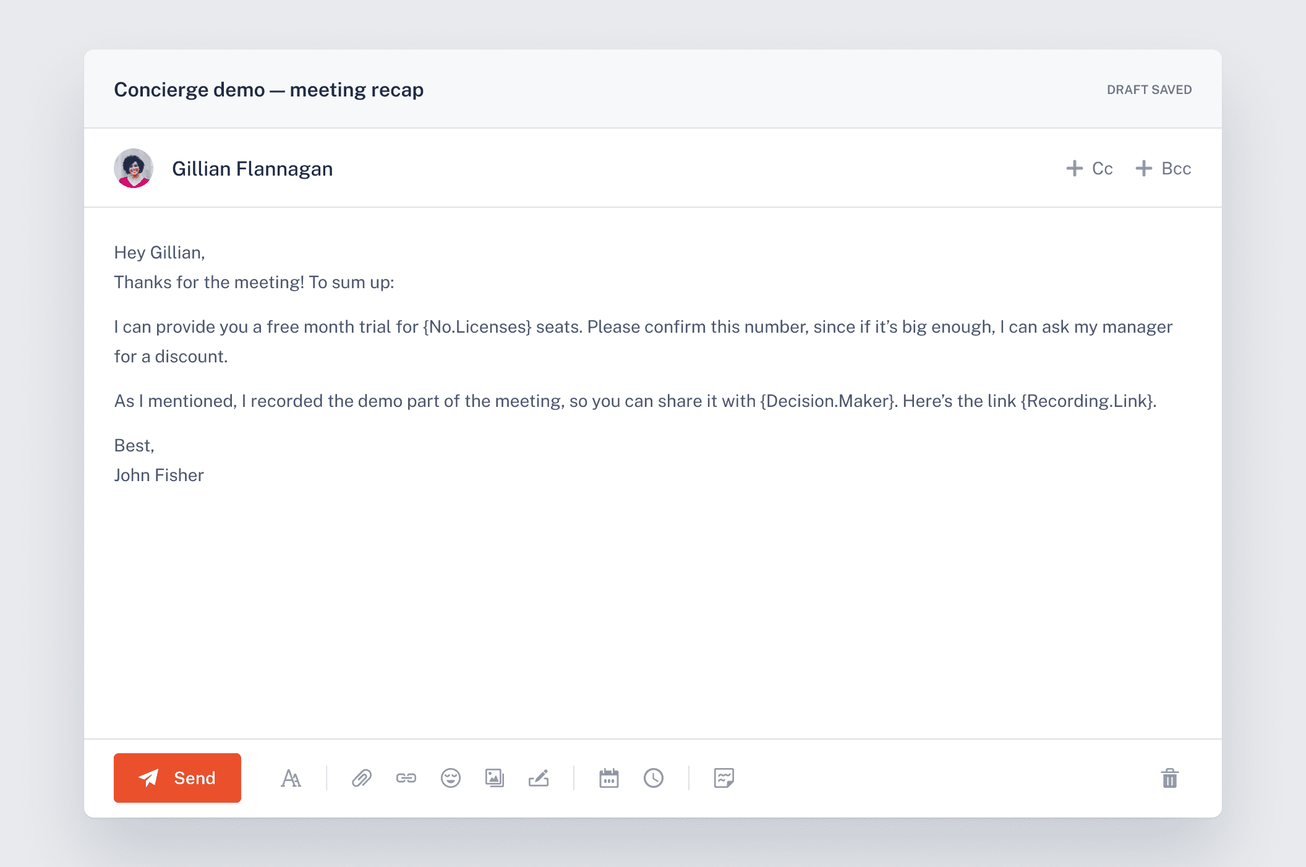Screen dimensions: 1306x867
Task: Open the emoji picker
Action: pyautogui.click(x=451, y=778)
